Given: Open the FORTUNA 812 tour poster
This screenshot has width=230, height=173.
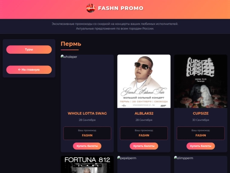Looking at the screenshot, I should click(87, 164).
